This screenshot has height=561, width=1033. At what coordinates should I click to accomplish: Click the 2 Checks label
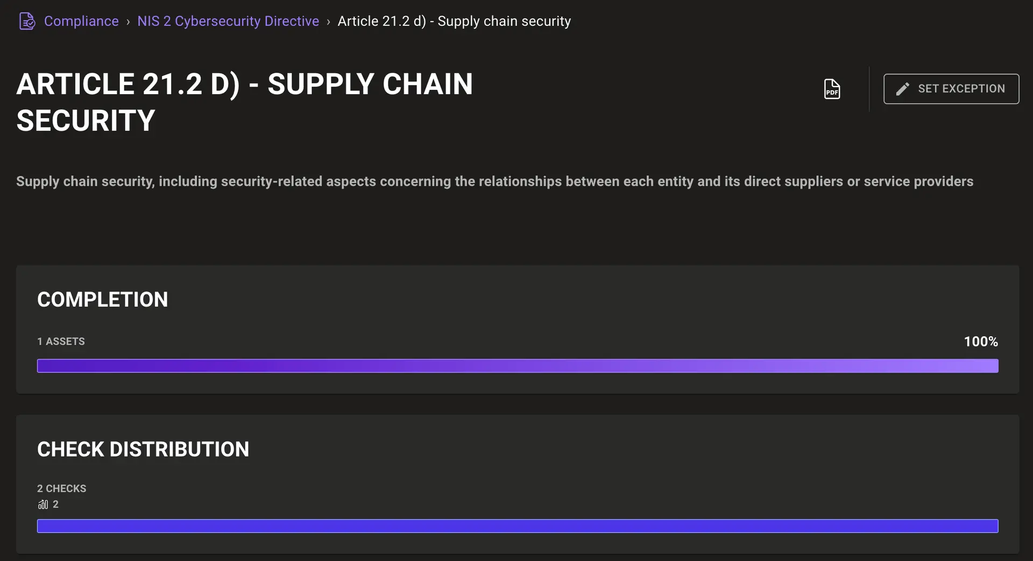(61, 488)
